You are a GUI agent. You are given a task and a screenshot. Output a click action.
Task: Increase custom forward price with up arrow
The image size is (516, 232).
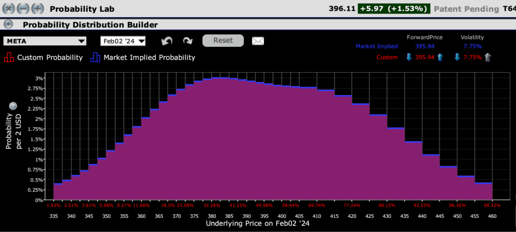[440, 58]
